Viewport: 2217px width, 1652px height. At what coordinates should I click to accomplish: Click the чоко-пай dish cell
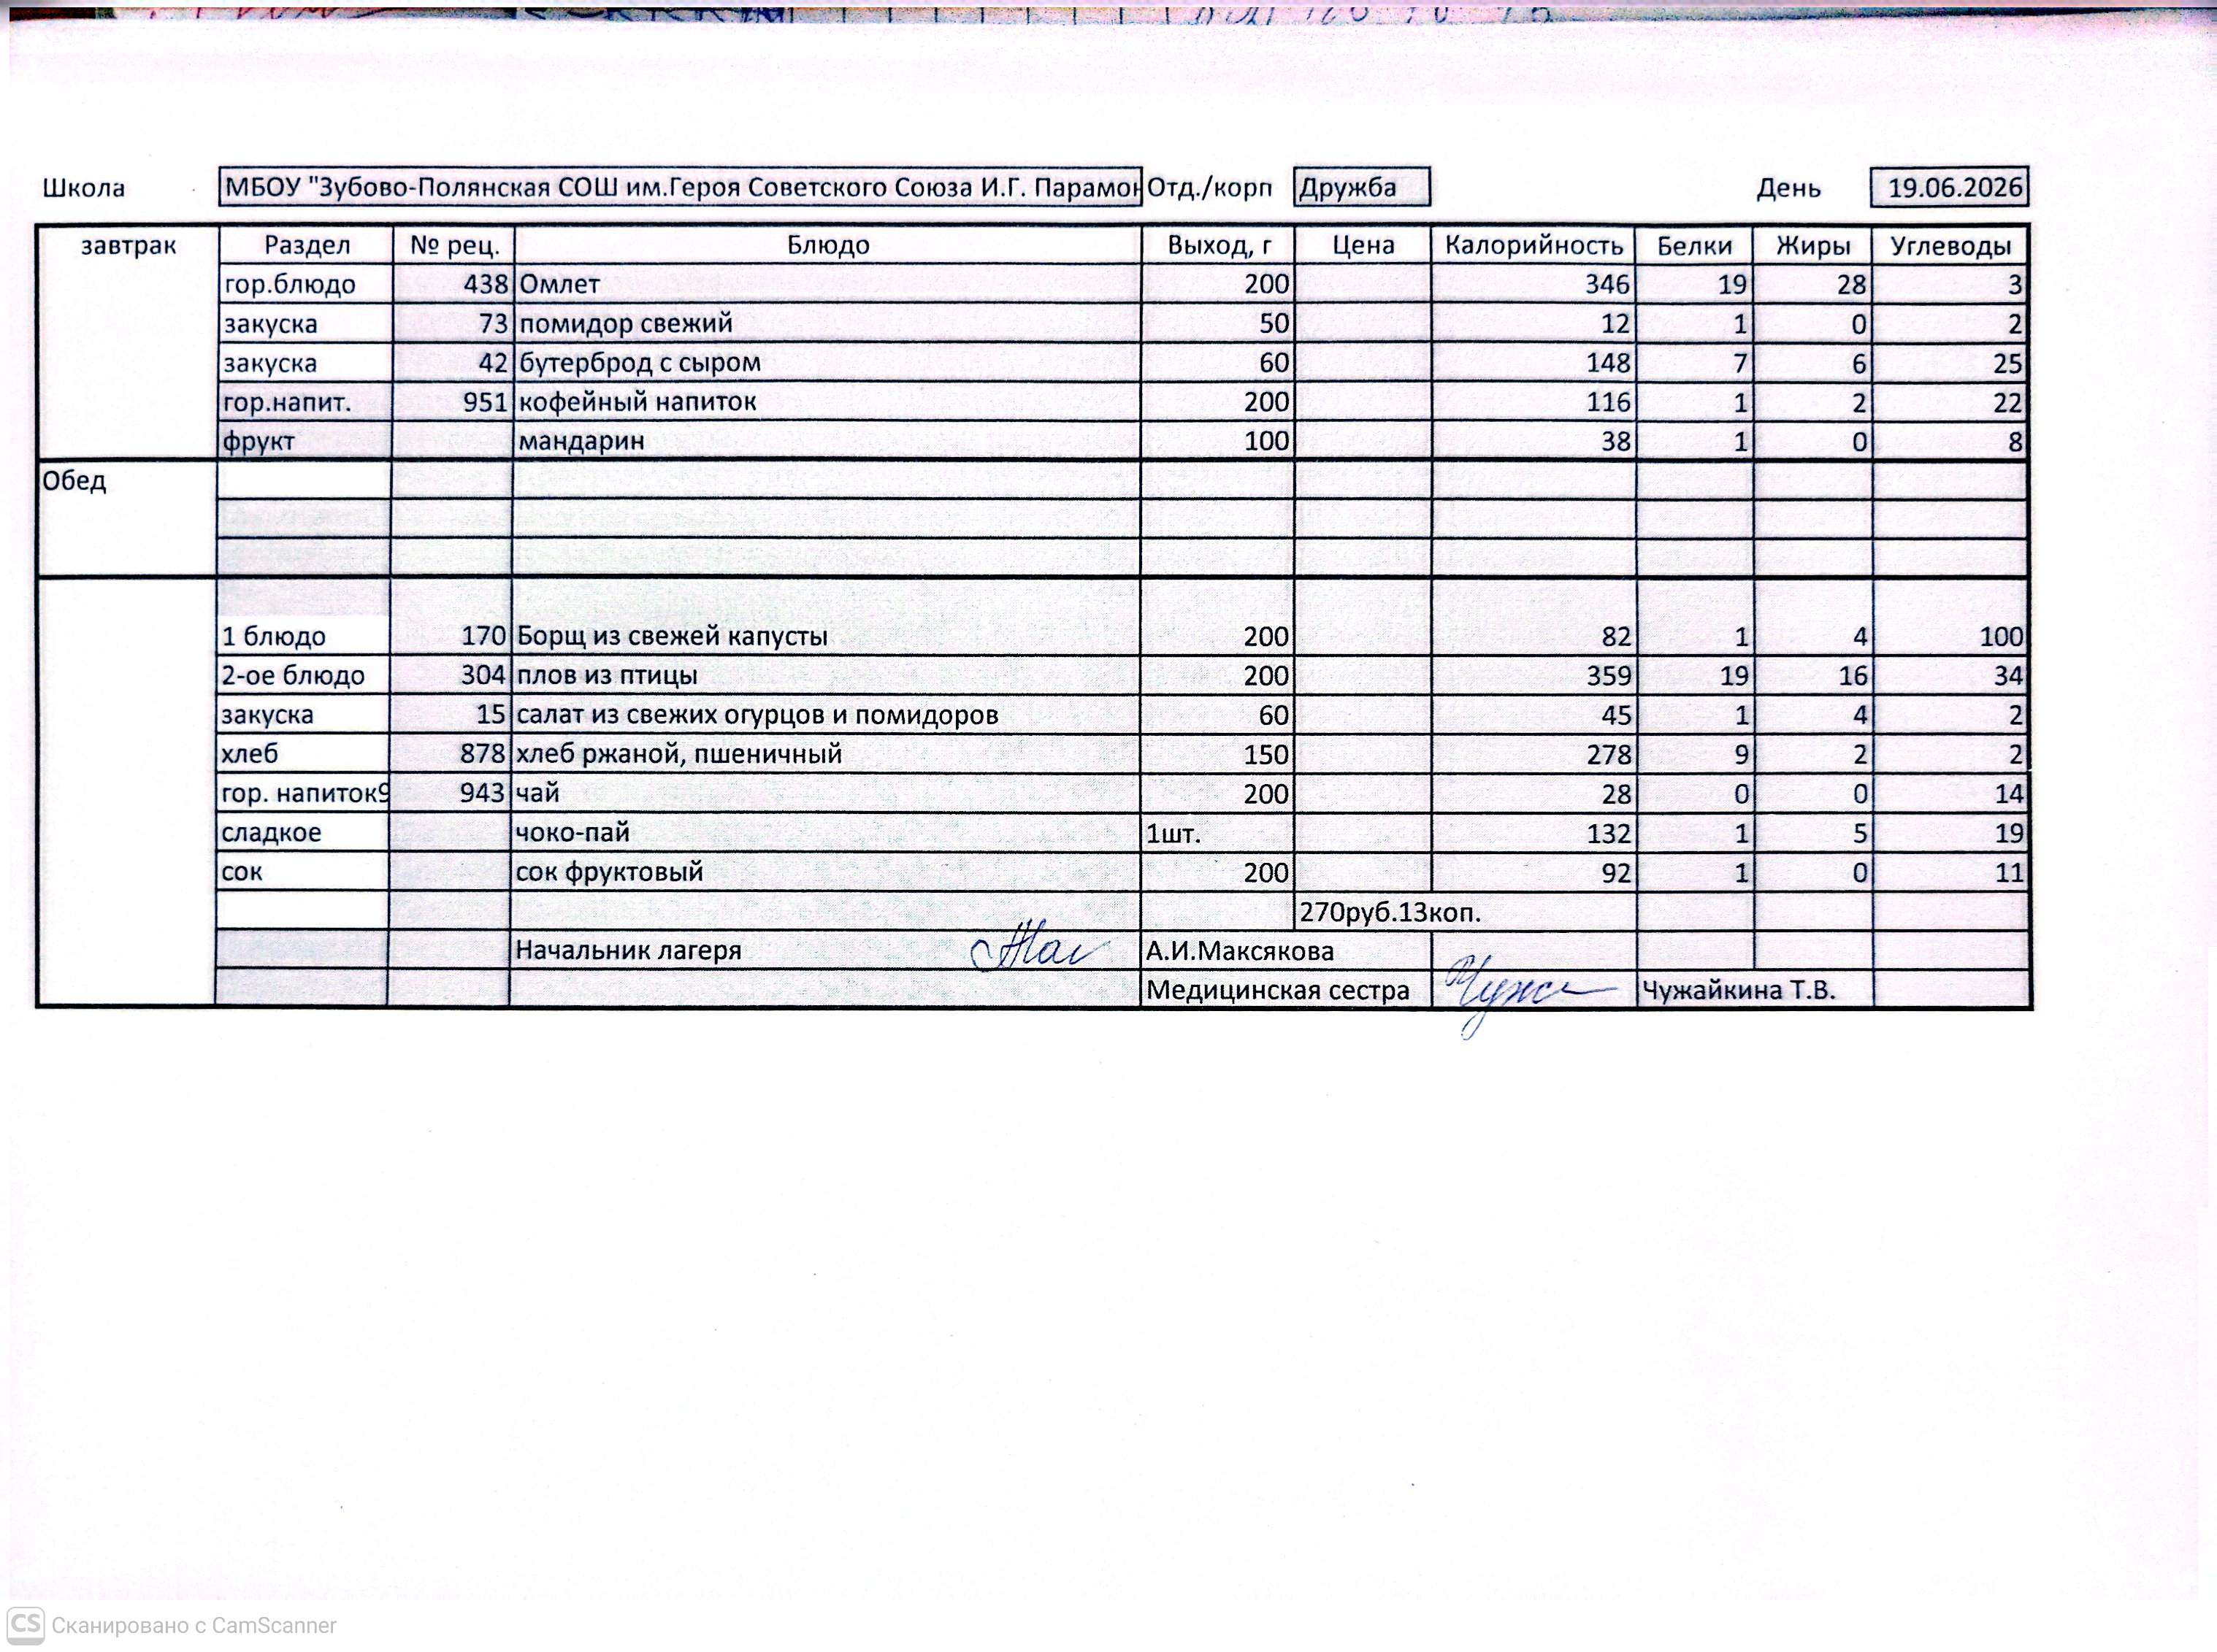[827, 832]
